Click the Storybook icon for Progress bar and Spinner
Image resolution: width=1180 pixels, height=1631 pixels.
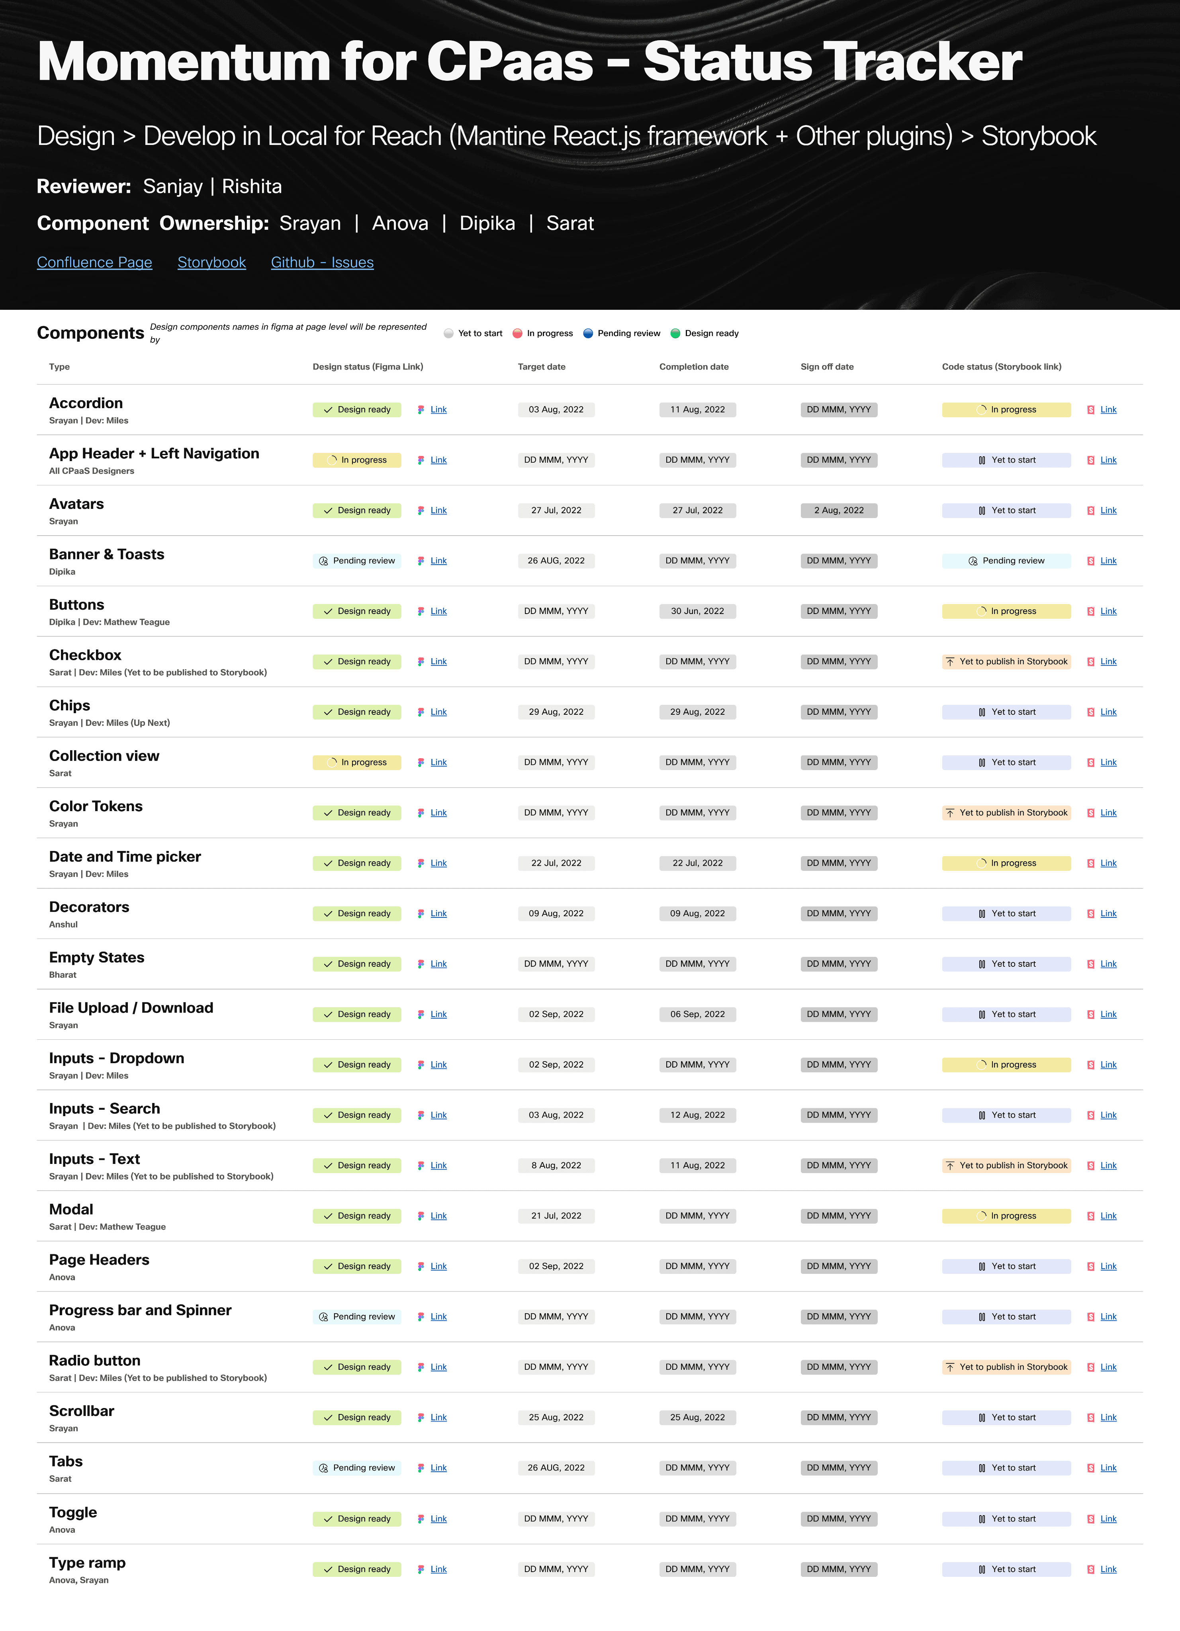point(1091,1317)
